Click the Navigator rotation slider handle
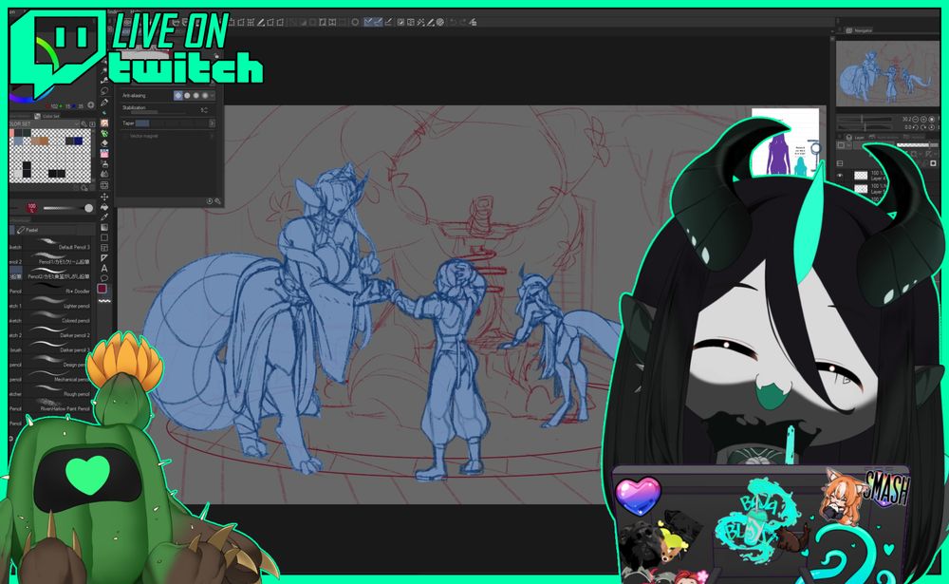Screen dimensions: 949x584 (864, 128)
